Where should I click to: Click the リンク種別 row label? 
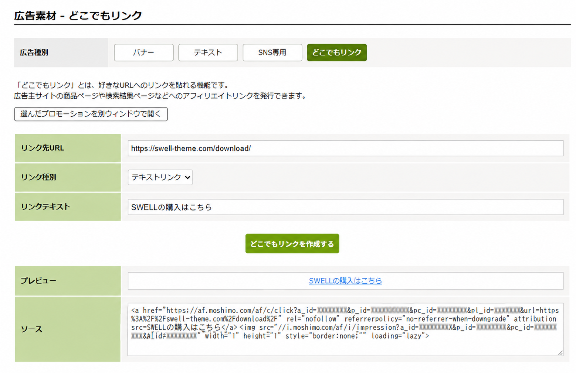[38, 177]
